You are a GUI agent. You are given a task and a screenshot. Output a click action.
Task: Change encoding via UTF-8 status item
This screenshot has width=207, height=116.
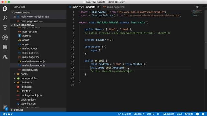(150, 114)
